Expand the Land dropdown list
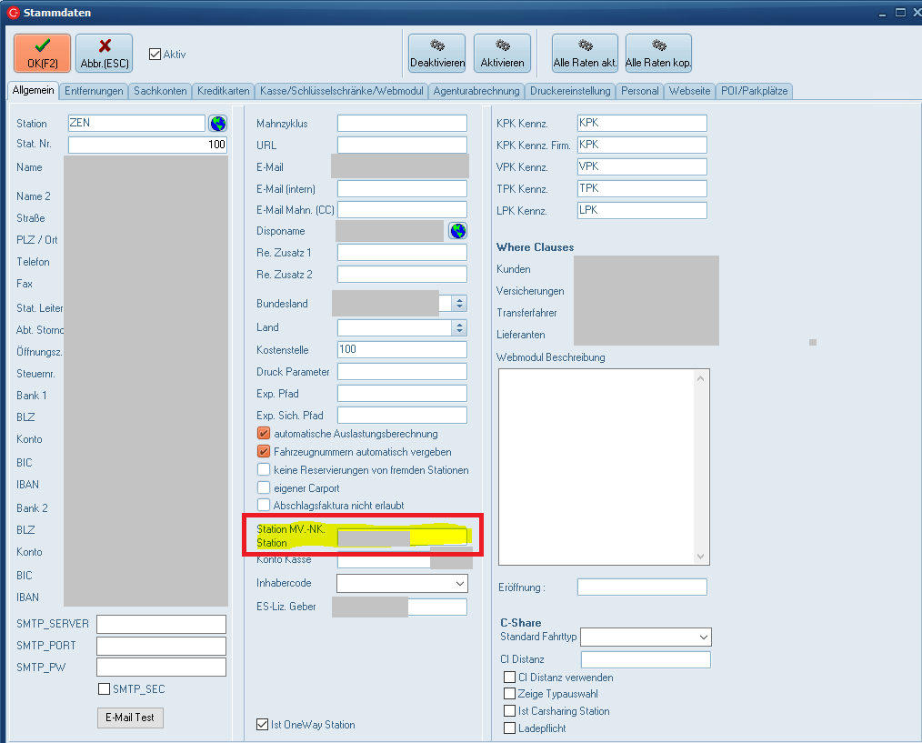 tap(459, 327)
